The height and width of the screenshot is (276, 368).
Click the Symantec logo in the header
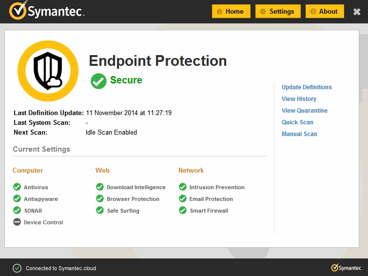click(47, 11)
